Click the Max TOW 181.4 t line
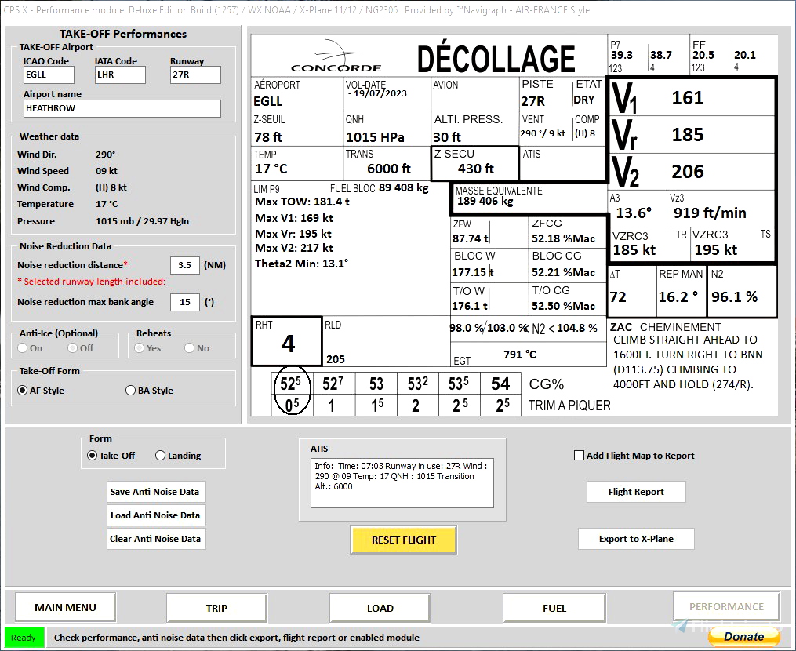This screenshot has width=796, height=651. [302, 202]
